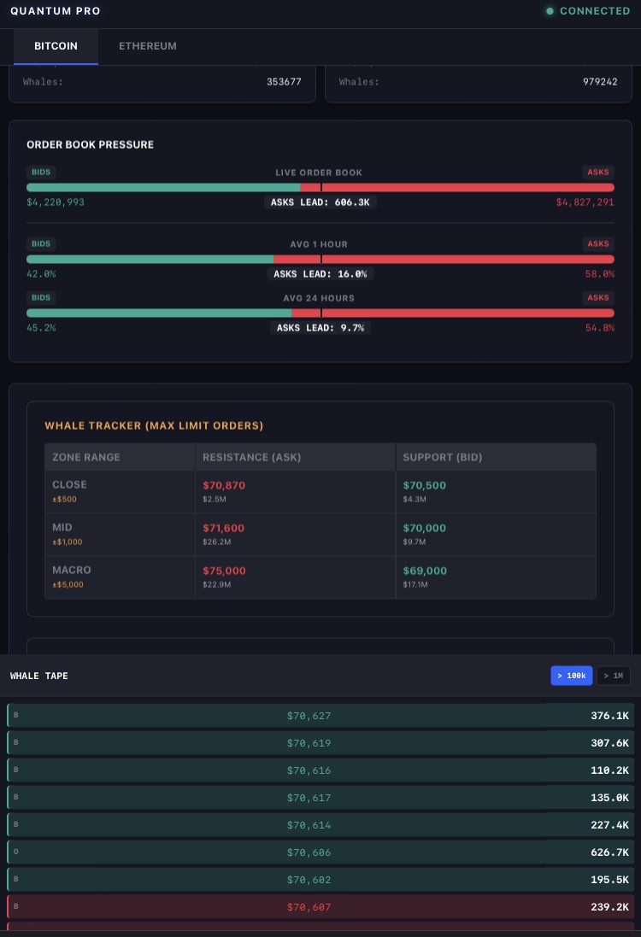
Task: Click the ASKS LEAD: 606.3K label
Action: [320, 202]
